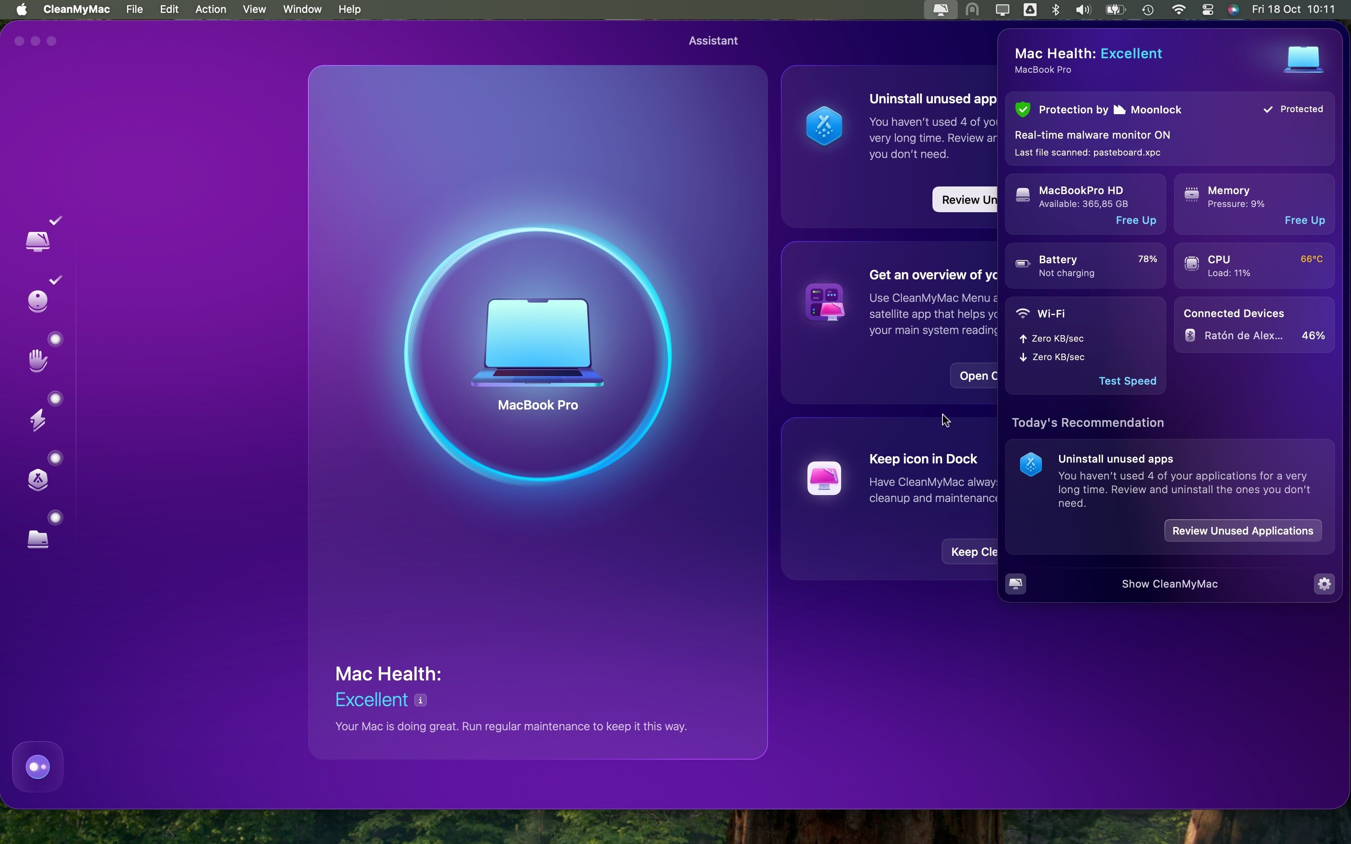This screenshot has height=844, width=1351.
Task: Click the CleanMyMac Menu overview card icon
Action: click(825, 303)
